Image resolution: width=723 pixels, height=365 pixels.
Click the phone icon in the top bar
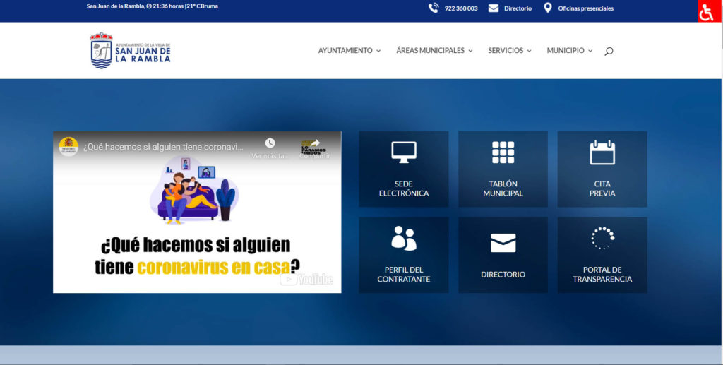click(434, 8)
